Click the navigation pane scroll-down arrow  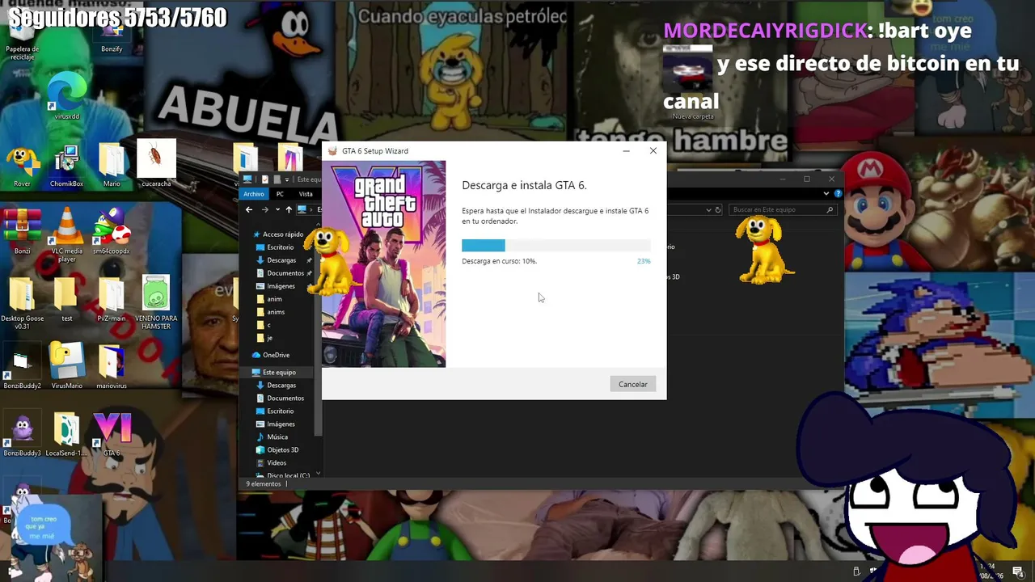click(318, 474)
